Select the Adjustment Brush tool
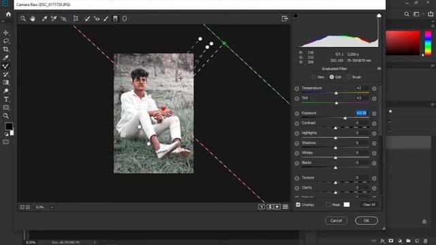The width and height of the screenshot is (436, 245). point(106,18)
